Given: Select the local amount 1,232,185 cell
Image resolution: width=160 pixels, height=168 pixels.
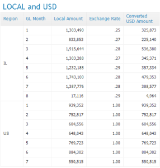Looking at the screenshot, I should [x=75, y=68].
